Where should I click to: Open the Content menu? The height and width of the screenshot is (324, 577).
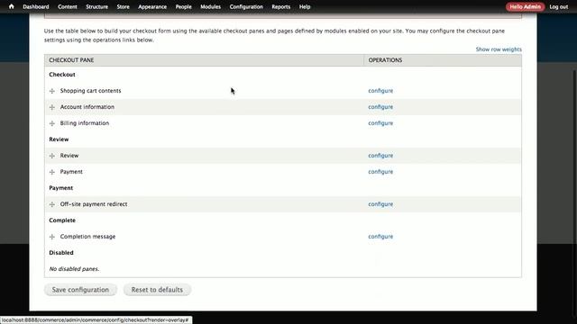[x=68, y=6]
